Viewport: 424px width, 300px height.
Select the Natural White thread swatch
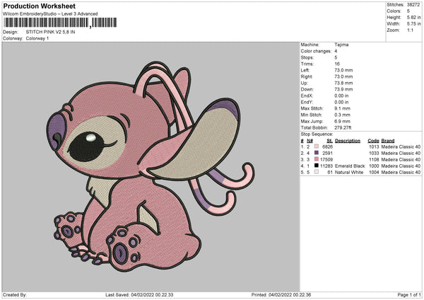click(317, 172)
